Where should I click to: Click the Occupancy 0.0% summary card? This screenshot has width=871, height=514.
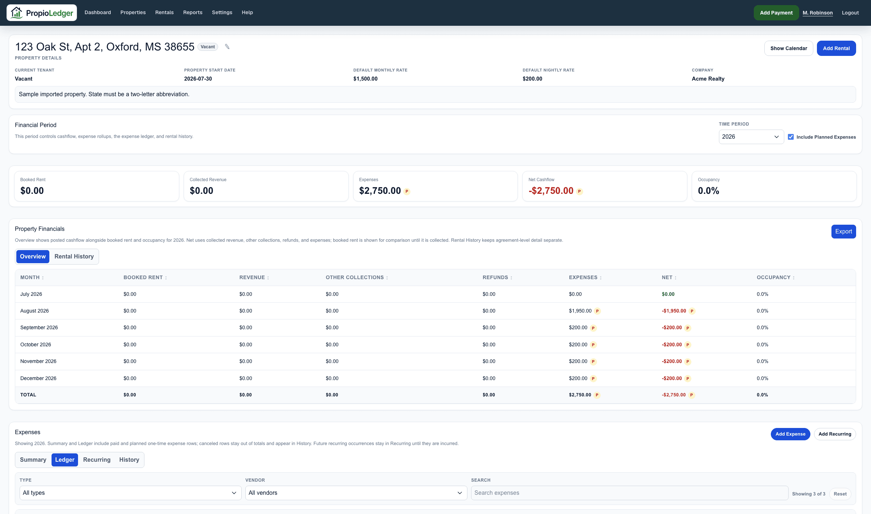tap(774, 186)
